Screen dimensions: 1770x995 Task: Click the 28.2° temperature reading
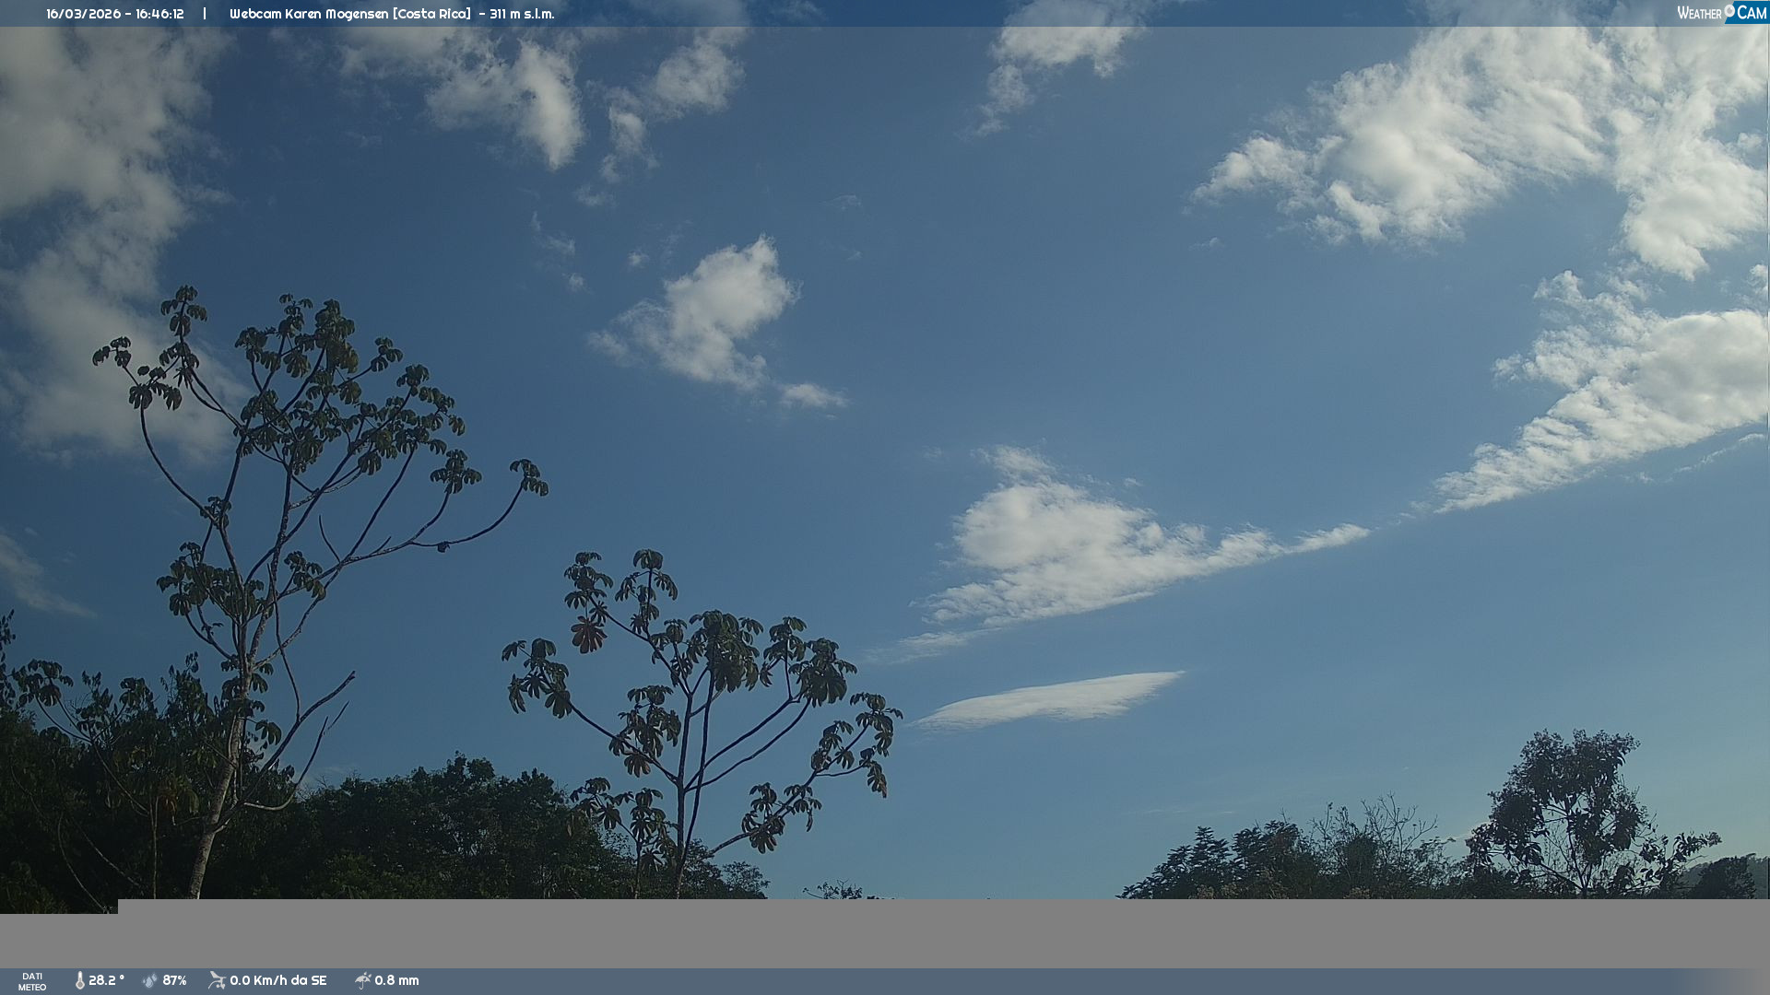[106, 980]
